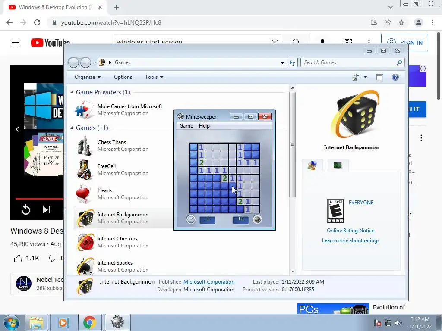Open File Explorer from the taskbar

pyautogui.click(x=36, y=322)
